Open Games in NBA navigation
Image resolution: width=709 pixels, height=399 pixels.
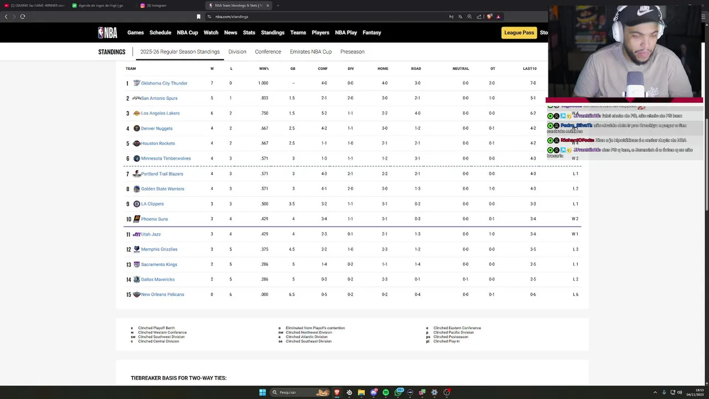[x=136, y=33]
